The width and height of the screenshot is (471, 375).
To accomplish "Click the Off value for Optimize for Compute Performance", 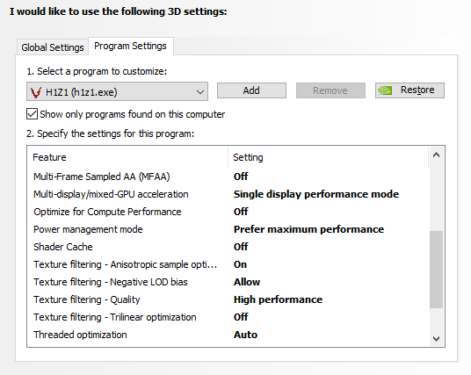I will [x=241, y=212].
